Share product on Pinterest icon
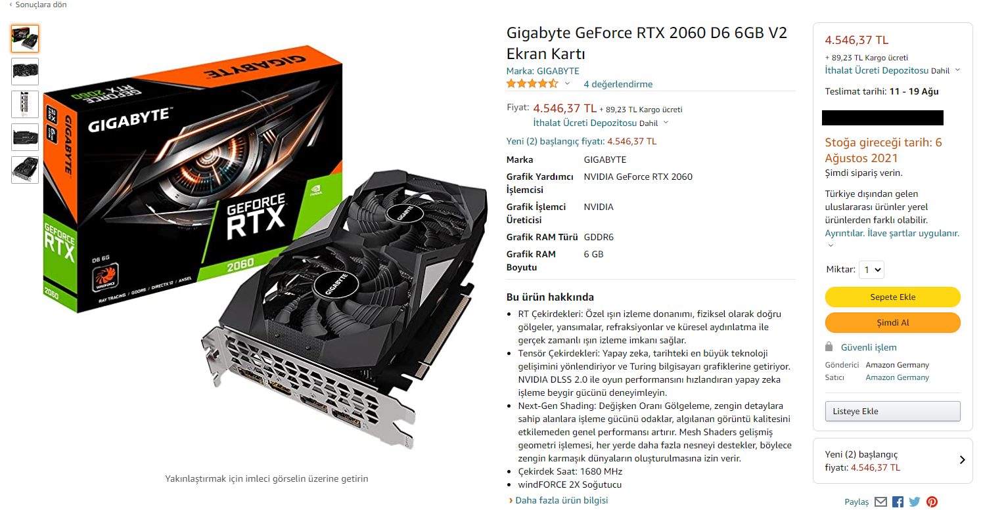This screenshot has width=1004, height=510. [932, 502]
